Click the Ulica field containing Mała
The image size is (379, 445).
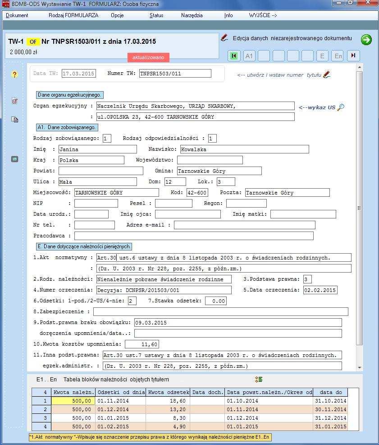[x=97, y=181]
